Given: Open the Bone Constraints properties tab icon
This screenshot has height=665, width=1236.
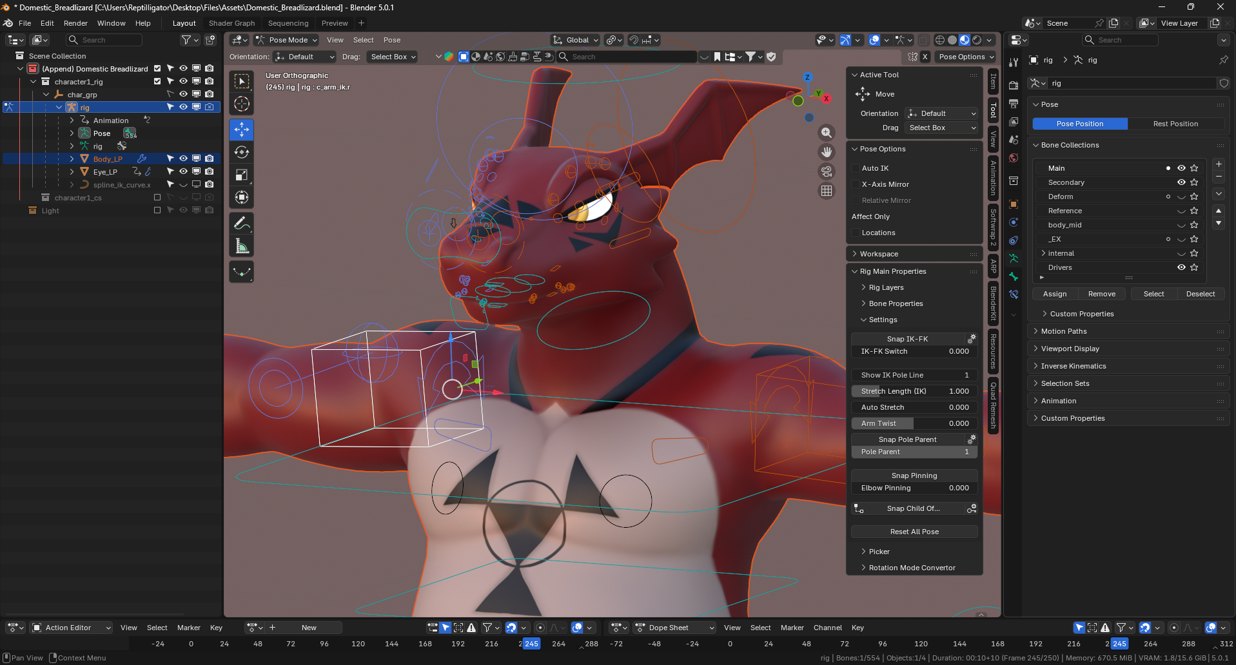Looking at the screenshot, I should [x=1014, y=294].
